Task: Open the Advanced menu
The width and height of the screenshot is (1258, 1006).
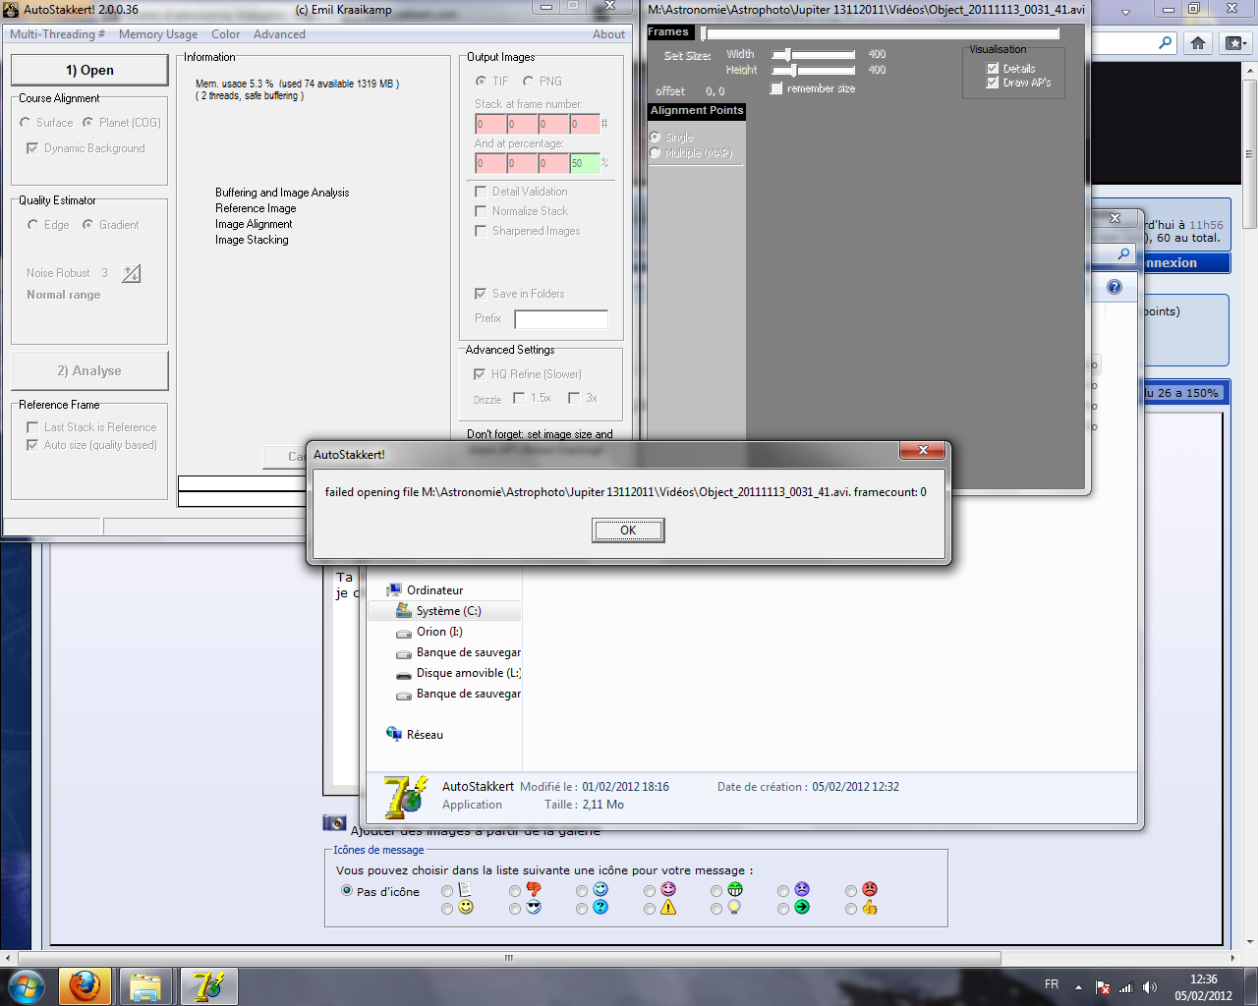Action: click(x=279, y=34)
